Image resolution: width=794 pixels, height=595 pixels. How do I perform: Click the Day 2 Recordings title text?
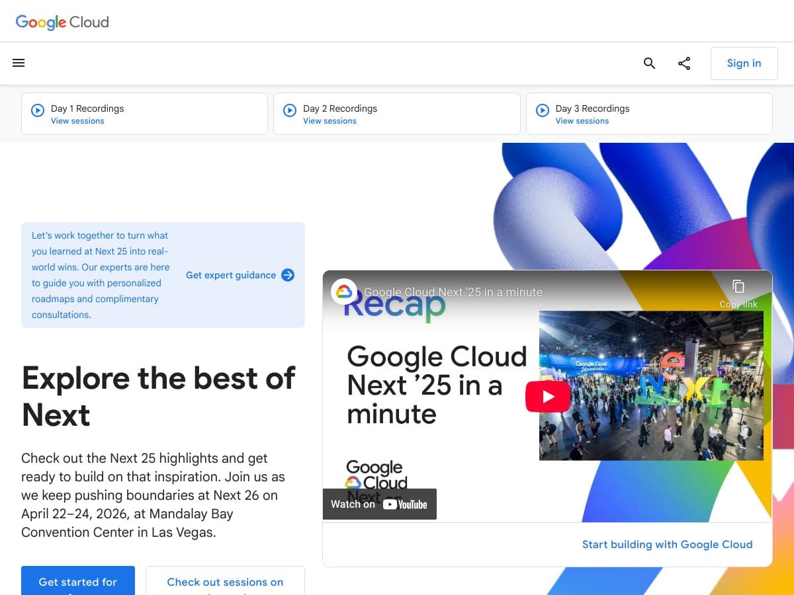pos(340,108)
